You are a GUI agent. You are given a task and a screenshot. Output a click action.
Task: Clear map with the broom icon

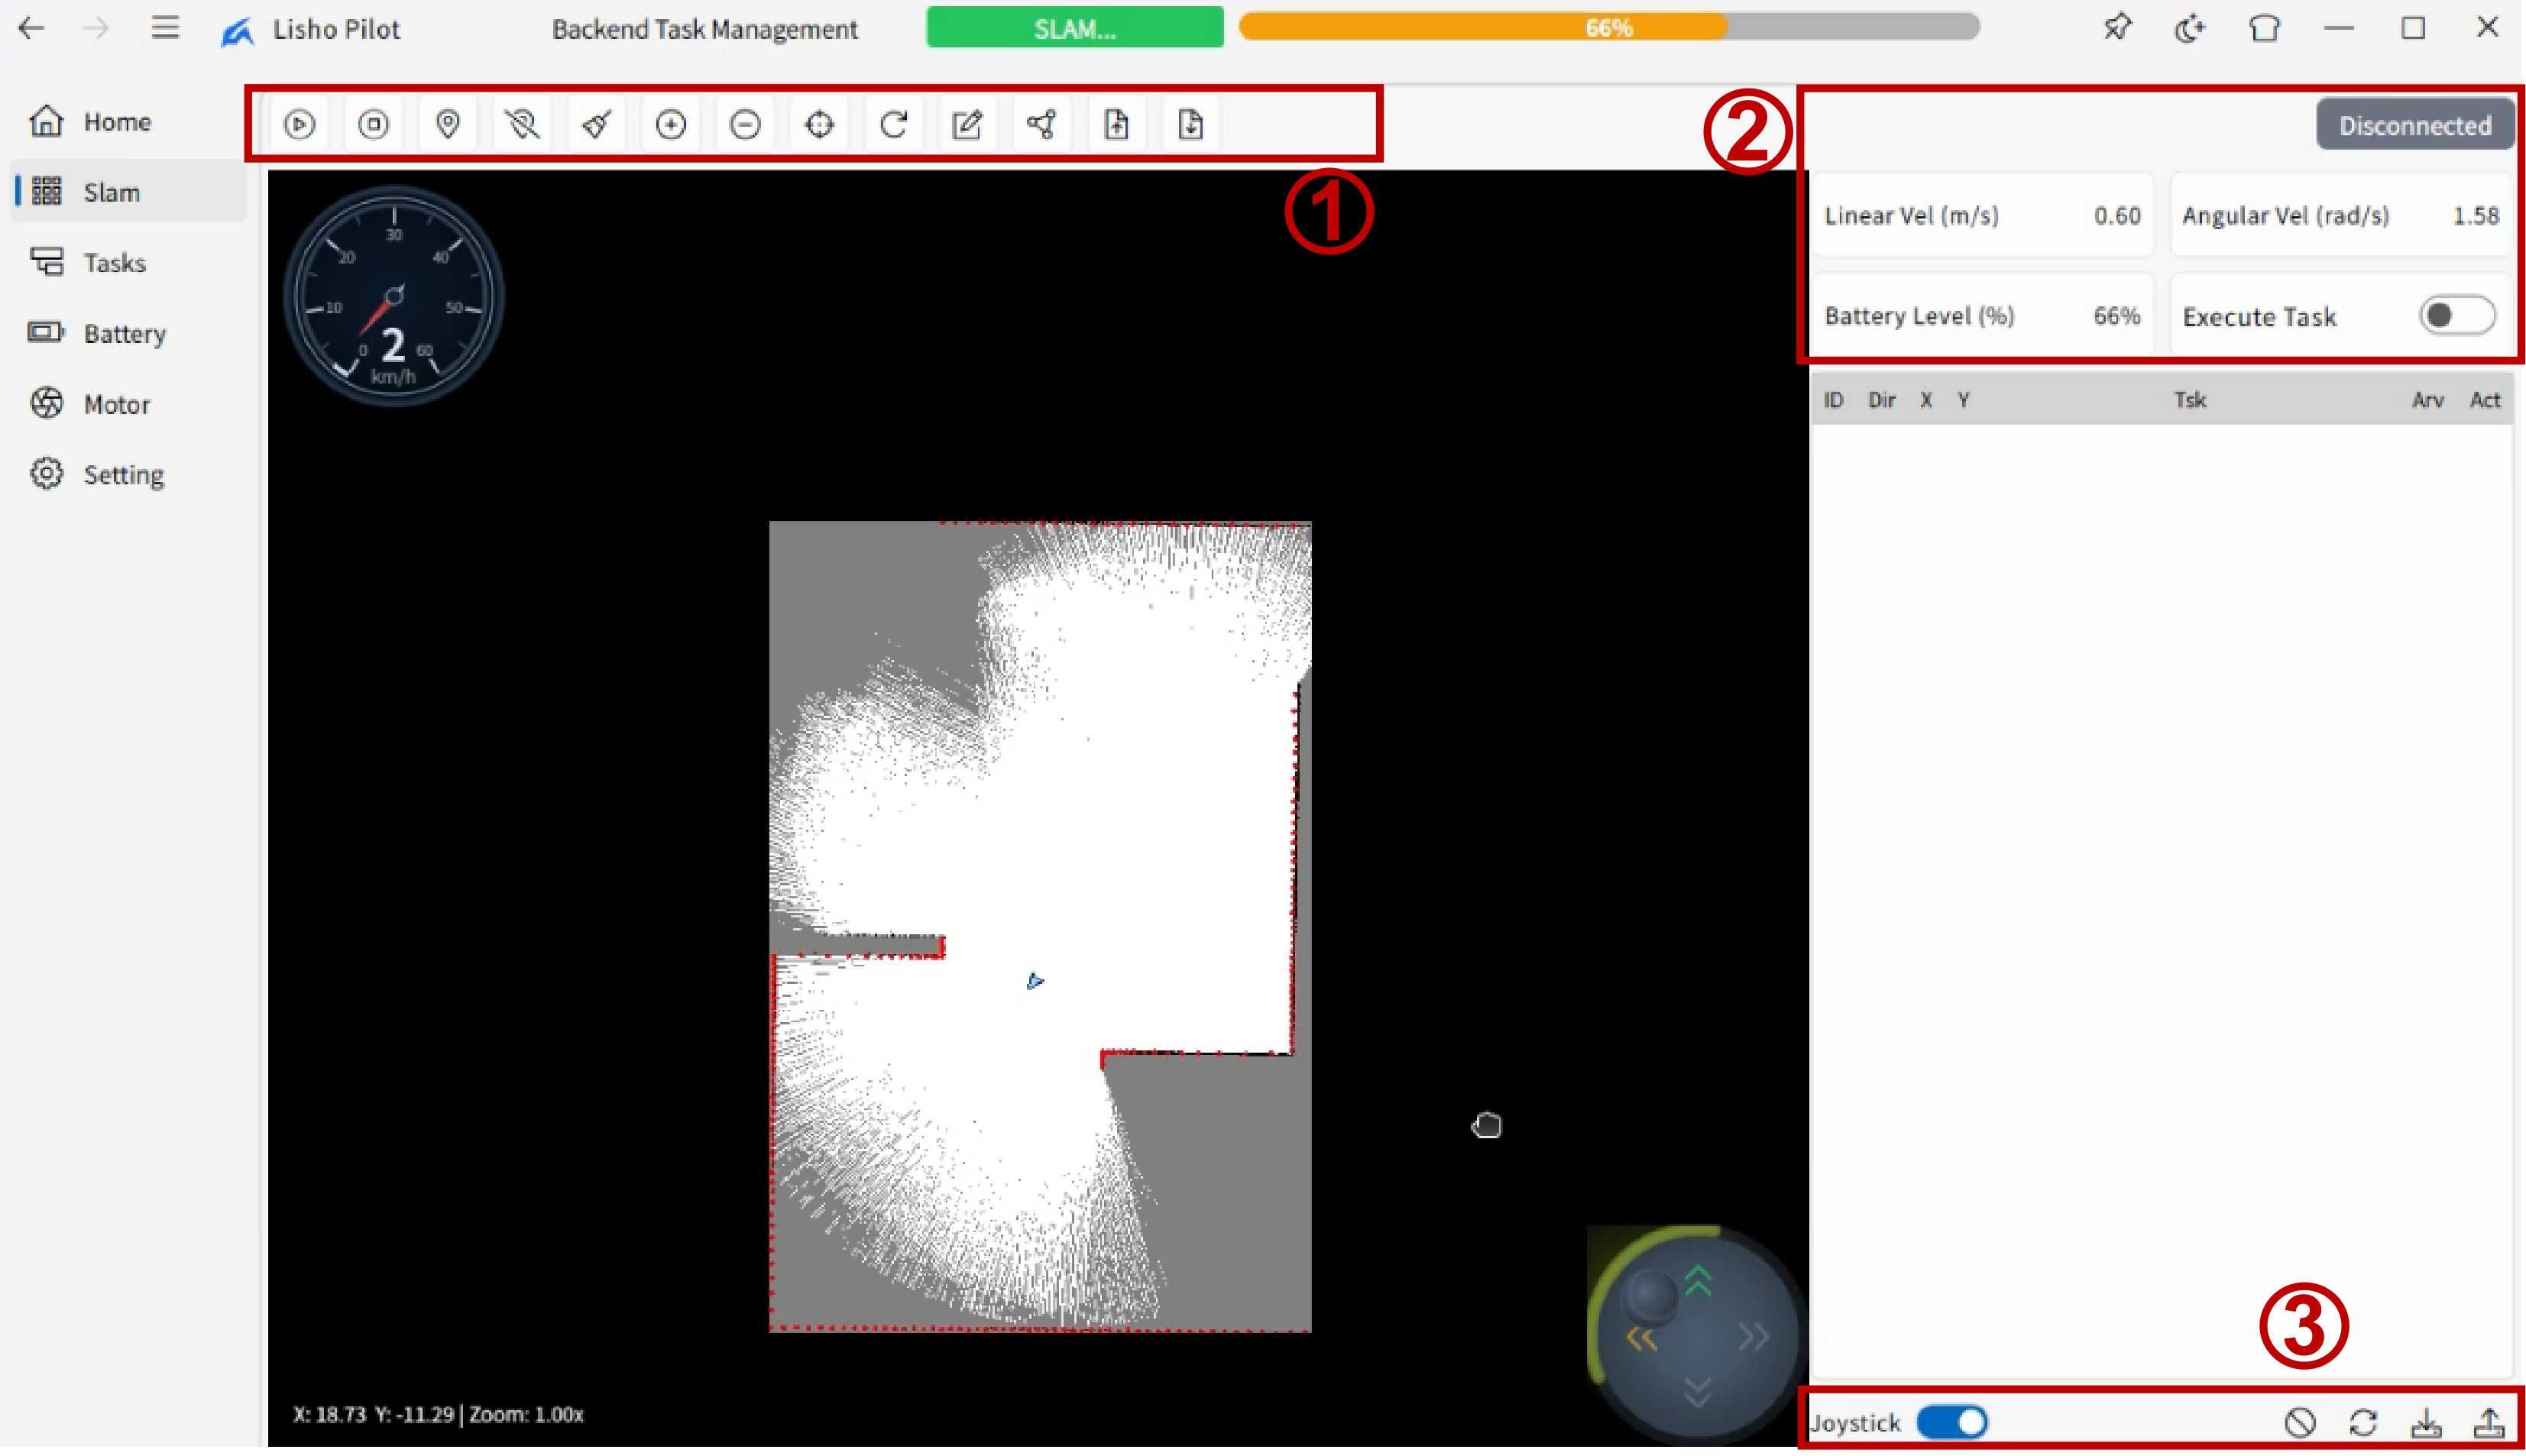click(596, 124)
